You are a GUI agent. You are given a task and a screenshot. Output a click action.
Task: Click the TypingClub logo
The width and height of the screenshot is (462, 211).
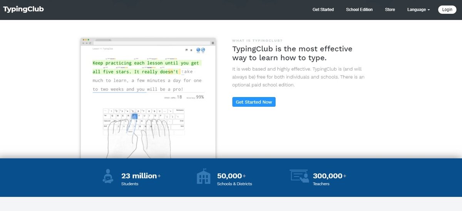tap(23, 9)
